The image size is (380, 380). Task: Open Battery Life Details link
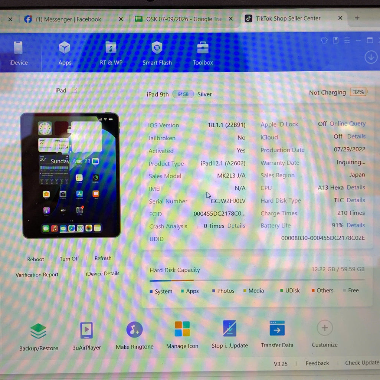coord(356,225)
